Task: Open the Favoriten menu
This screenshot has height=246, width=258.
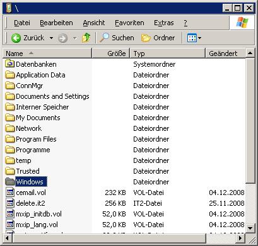Action: (x=129, y=23)
